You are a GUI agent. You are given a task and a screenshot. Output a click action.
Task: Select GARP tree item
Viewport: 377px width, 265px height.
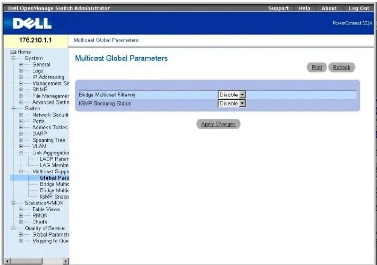coord(40,134)
